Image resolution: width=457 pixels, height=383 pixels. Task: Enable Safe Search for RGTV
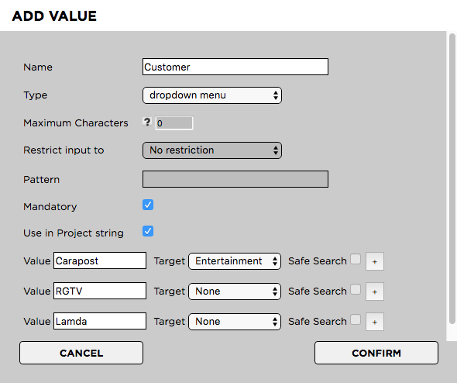[356, 289]
